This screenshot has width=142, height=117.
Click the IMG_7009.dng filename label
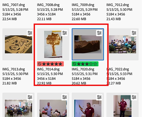(x=83, y=5)
